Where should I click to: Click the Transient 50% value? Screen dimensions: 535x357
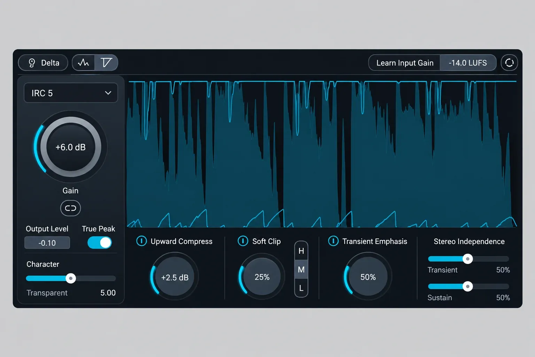click(503, 270)
